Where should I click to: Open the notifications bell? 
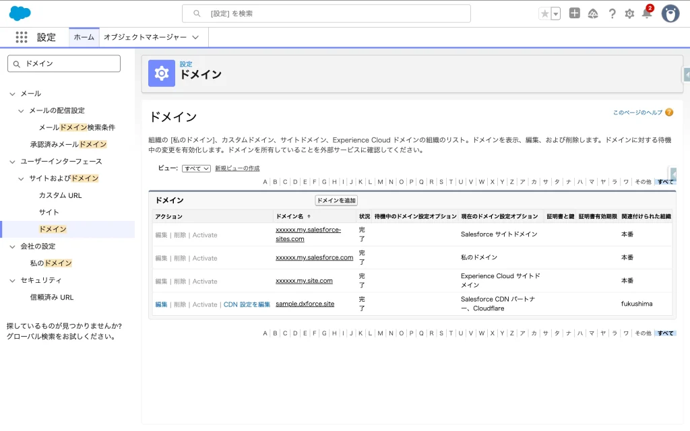646,13
